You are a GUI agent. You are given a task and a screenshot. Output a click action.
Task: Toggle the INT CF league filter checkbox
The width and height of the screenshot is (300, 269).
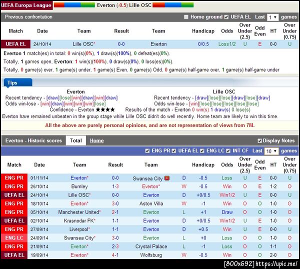click(x=228, y=151)
